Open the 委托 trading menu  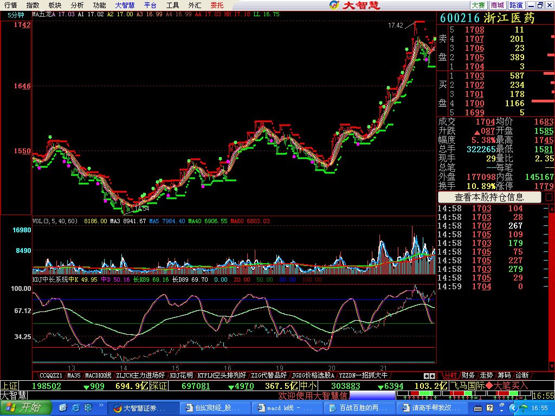pyautogui.click(x=217, y=5)
